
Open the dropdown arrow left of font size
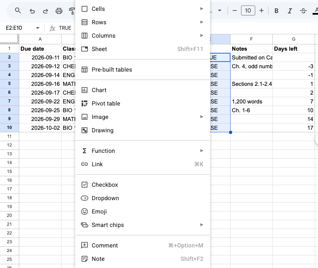220,10
